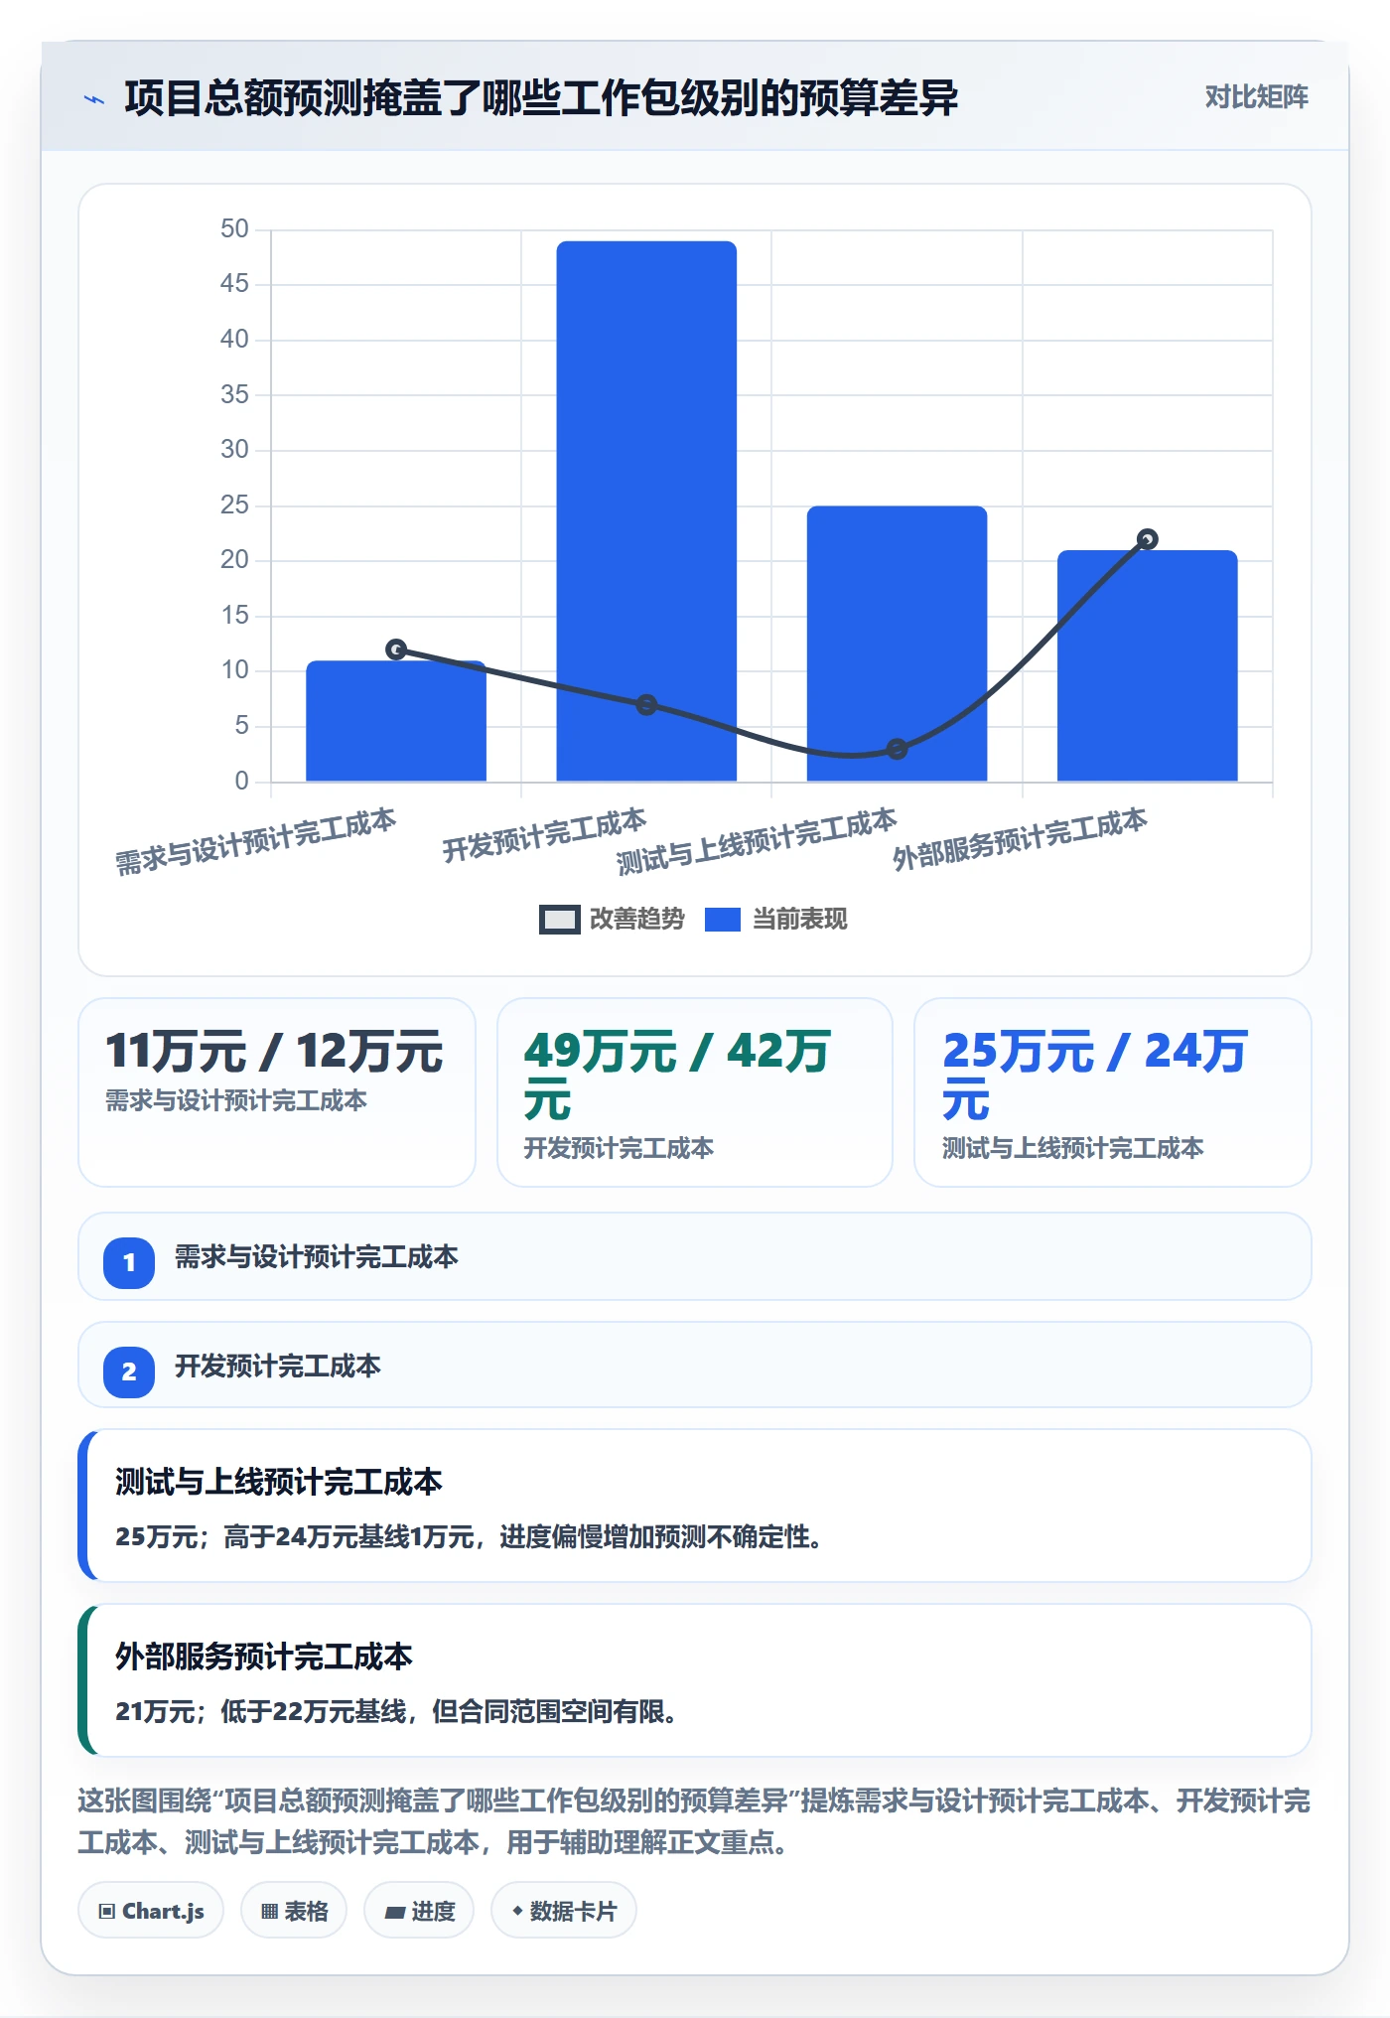1390x2018 pixels.
Task: Open the 外部服务预计完工成本 detail card heading
Action: tap(263, 1657)
